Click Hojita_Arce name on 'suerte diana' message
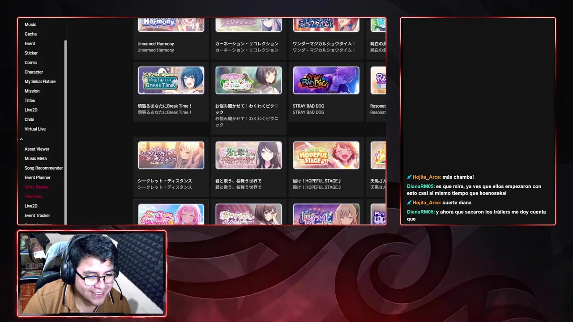Viewport: 573px width, 322px height. point(427,203)
